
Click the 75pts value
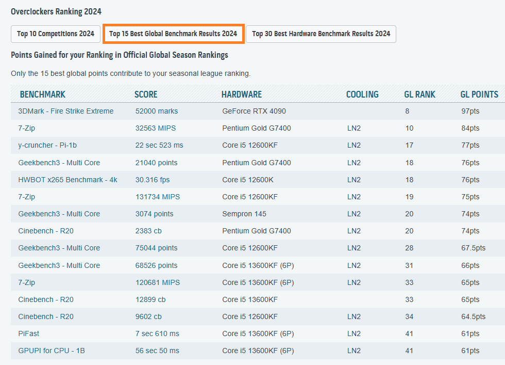tap(470, 197)
